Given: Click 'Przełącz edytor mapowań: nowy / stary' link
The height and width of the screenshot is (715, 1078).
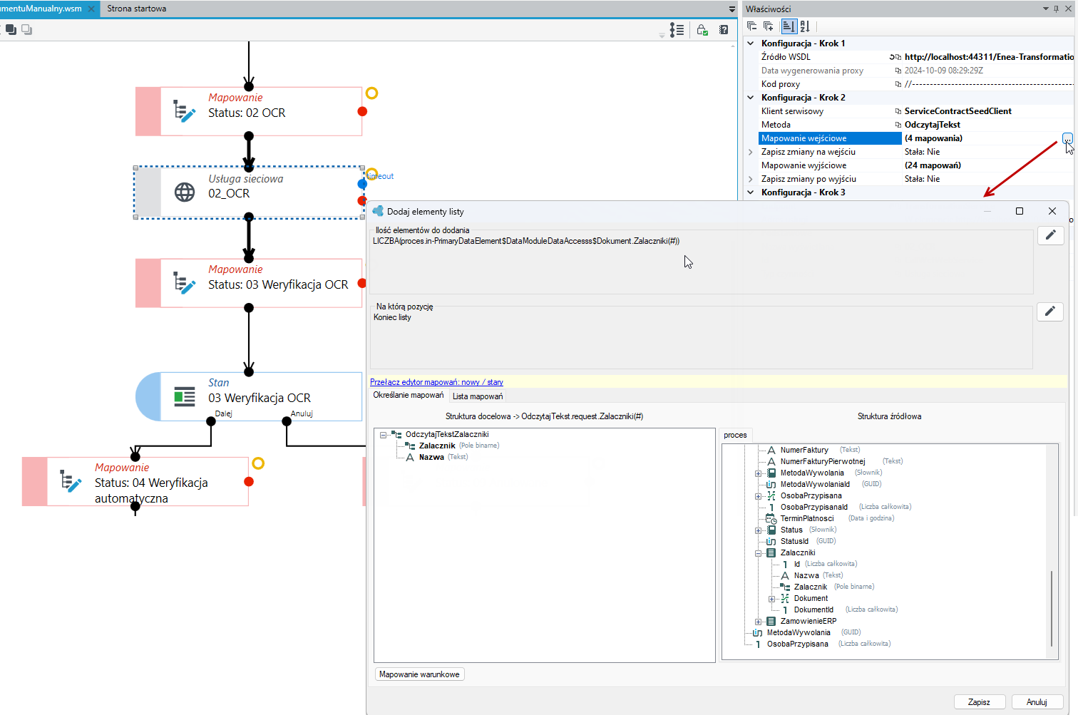Looking at the screenshot, I should (x=436, y=382).
